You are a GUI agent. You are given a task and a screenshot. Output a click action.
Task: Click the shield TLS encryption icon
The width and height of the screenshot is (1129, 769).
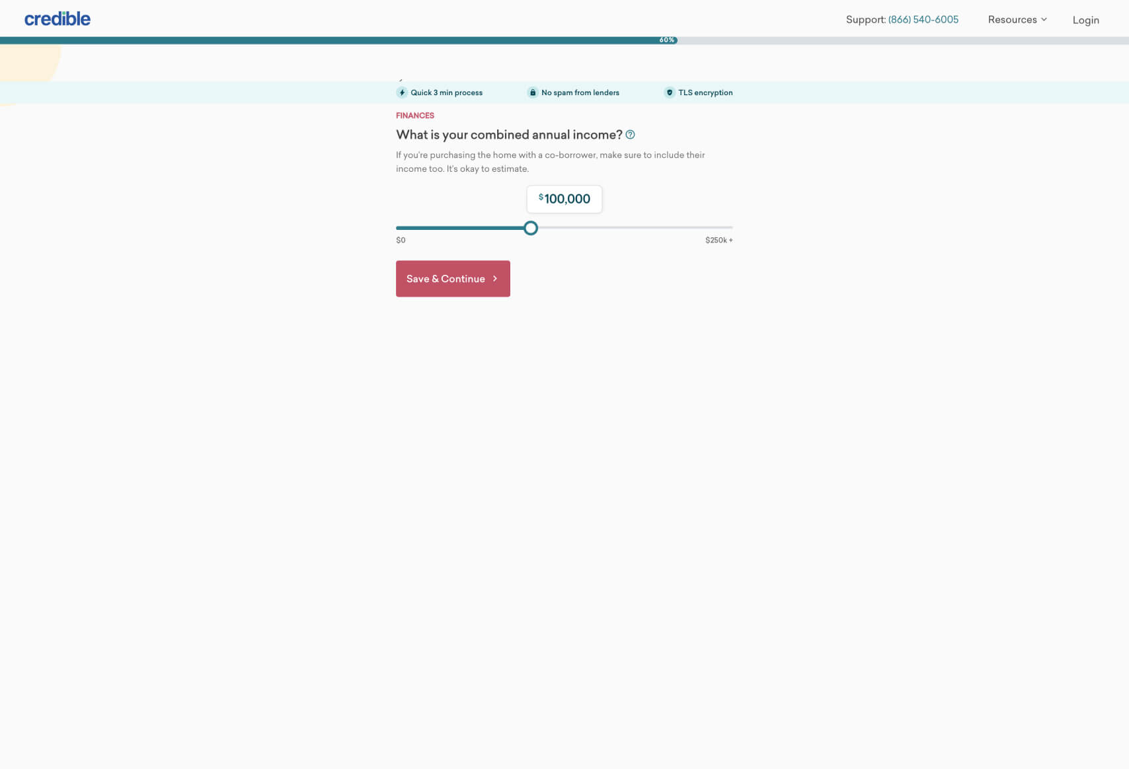(670, 92)
